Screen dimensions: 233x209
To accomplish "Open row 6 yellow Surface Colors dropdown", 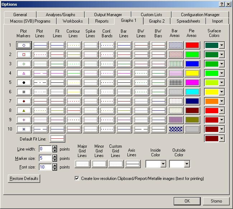I will (222, 92).
